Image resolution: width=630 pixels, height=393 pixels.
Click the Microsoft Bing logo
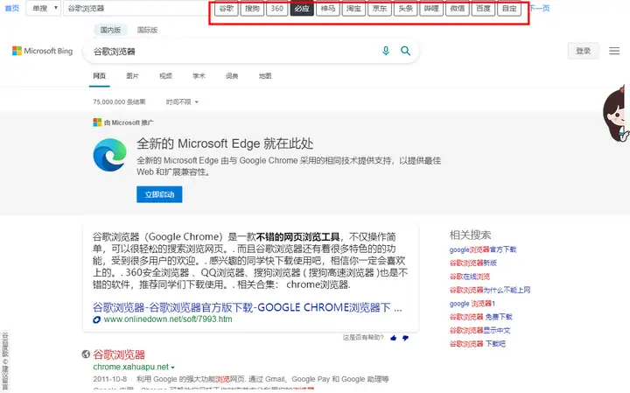[43, 51]
